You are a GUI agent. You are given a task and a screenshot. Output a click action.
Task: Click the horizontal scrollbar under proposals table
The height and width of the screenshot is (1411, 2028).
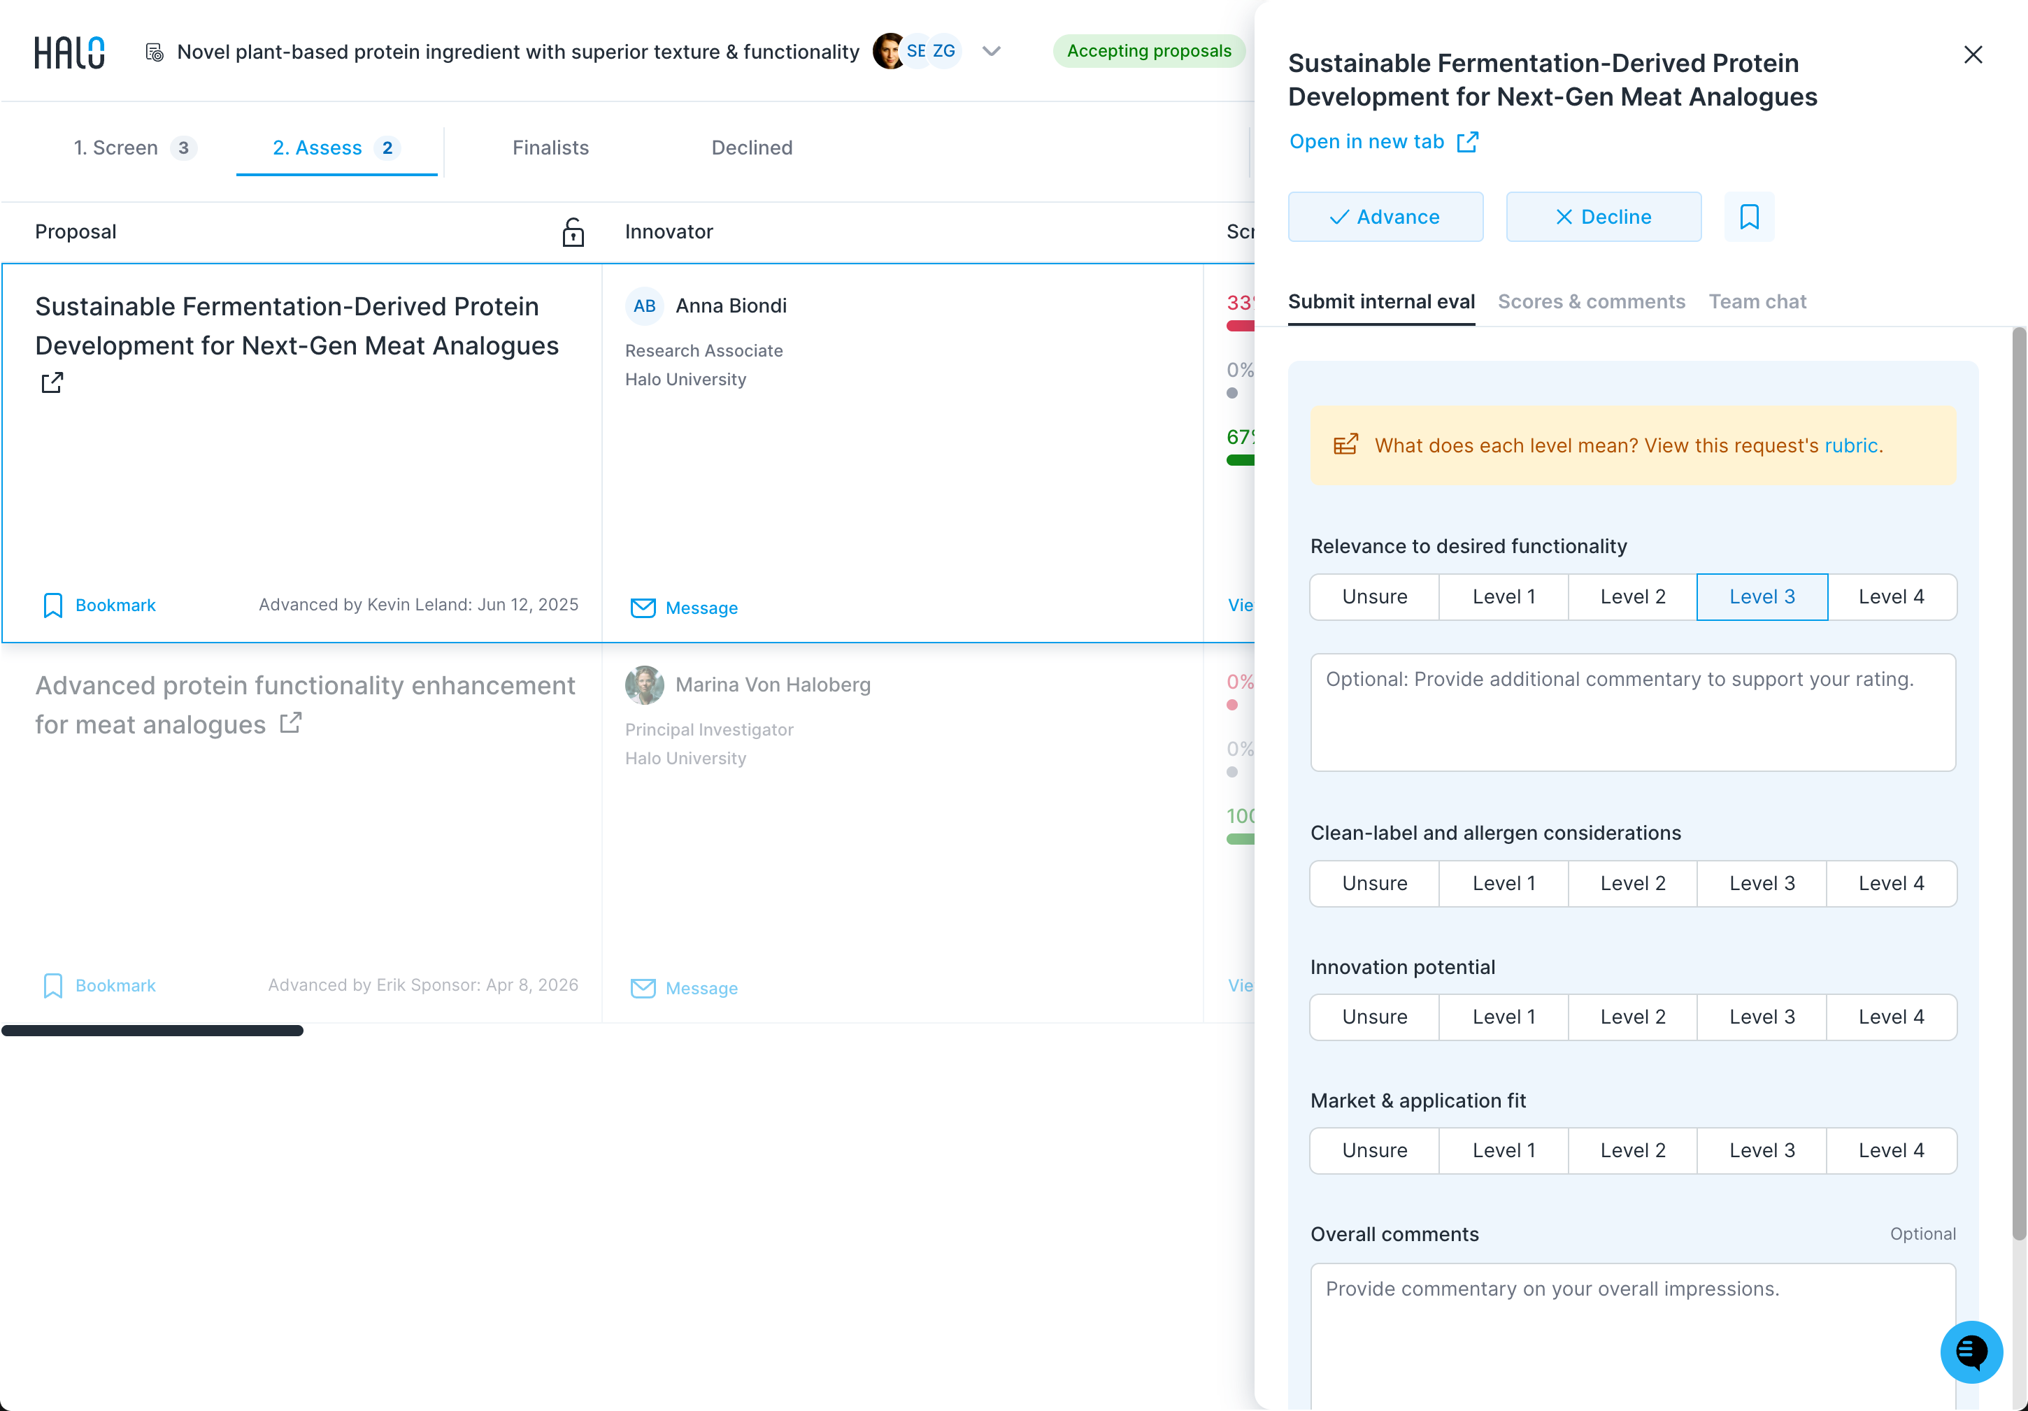coord(152,1031)
